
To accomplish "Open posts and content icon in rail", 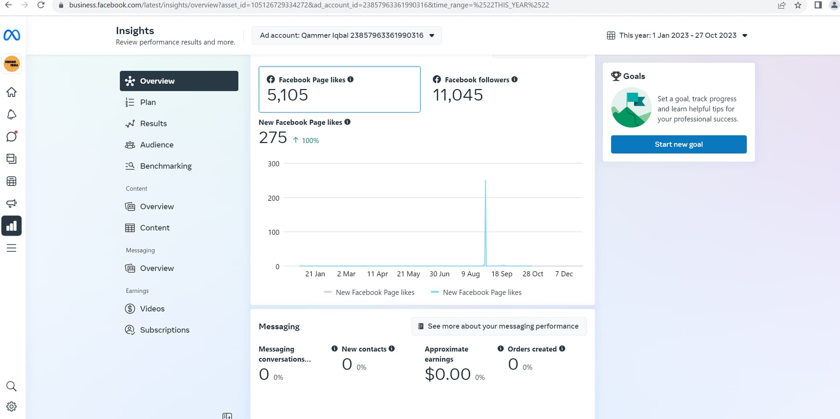I will (12, 159).
